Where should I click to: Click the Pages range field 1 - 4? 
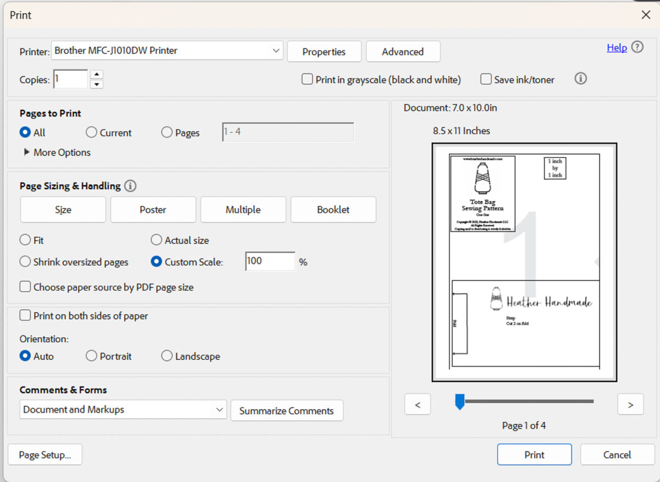click(288, 133)
